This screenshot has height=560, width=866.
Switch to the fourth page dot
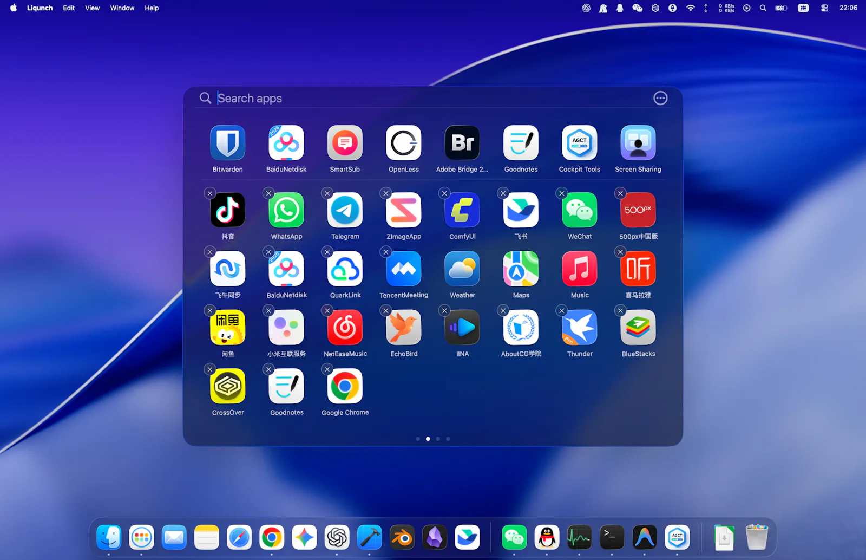click(x=448, y=439)
